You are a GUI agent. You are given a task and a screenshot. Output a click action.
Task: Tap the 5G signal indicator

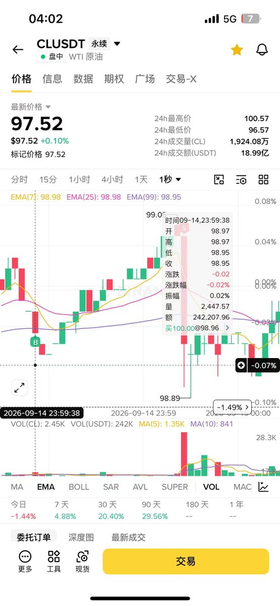click(230, 19)
